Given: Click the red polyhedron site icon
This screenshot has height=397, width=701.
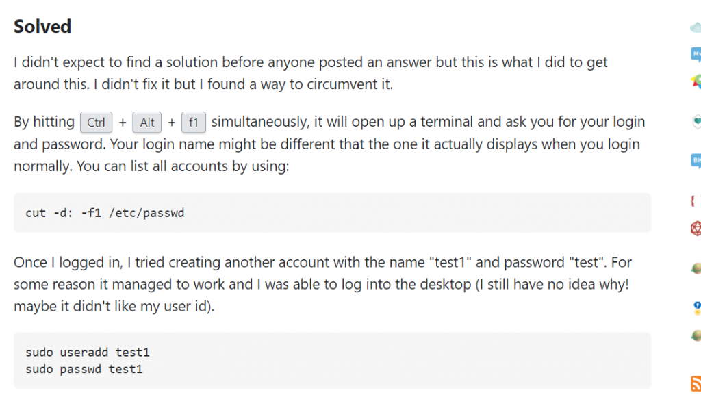Looking at the screenshot, I should pos(696,229).
